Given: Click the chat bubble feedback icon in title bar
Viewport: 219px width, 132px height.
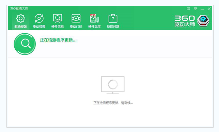Looking at the screenshot, I should pyautogui.click(x=188, y=9).
